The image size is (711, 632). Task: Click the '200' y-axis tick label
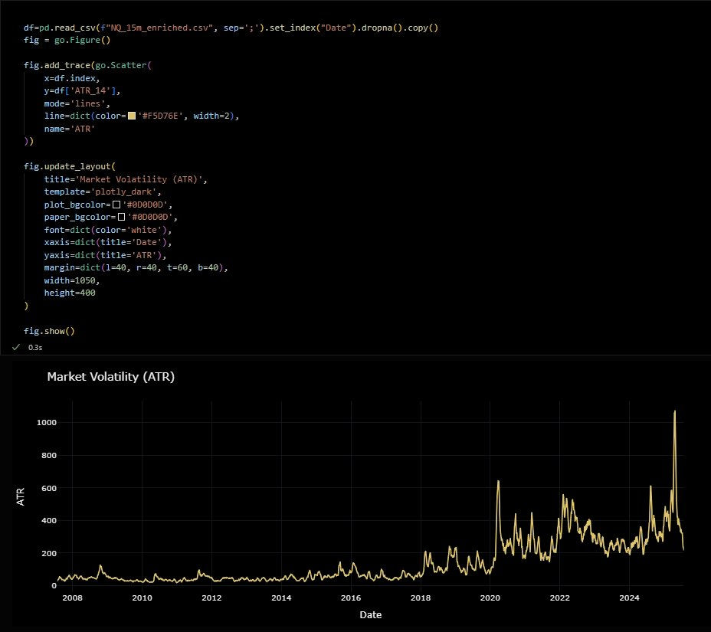click(49, 554)
